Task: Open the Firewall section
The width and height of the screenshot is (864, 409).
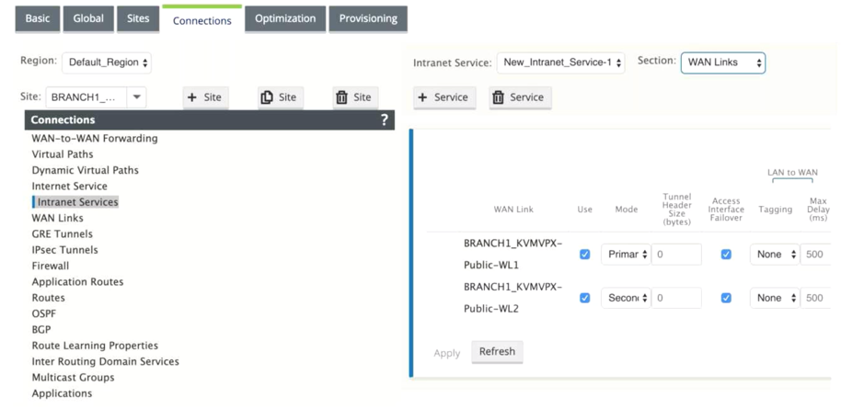Action: tap(51, 266)
